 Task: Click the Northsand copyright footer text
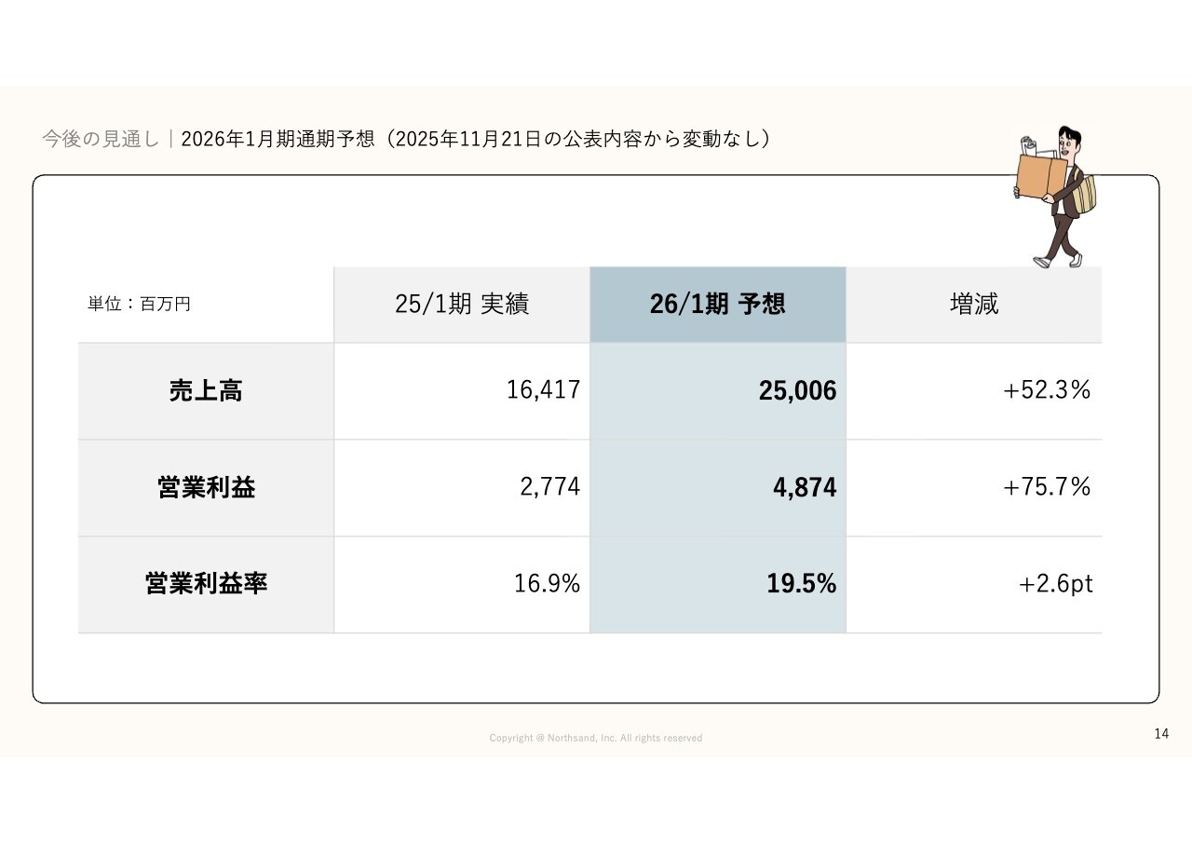coord(596,738)
